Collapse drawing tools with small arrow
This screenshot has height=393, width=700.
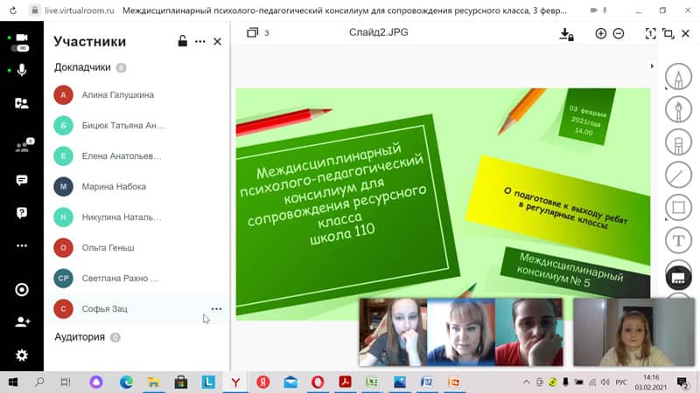(652, 66)
